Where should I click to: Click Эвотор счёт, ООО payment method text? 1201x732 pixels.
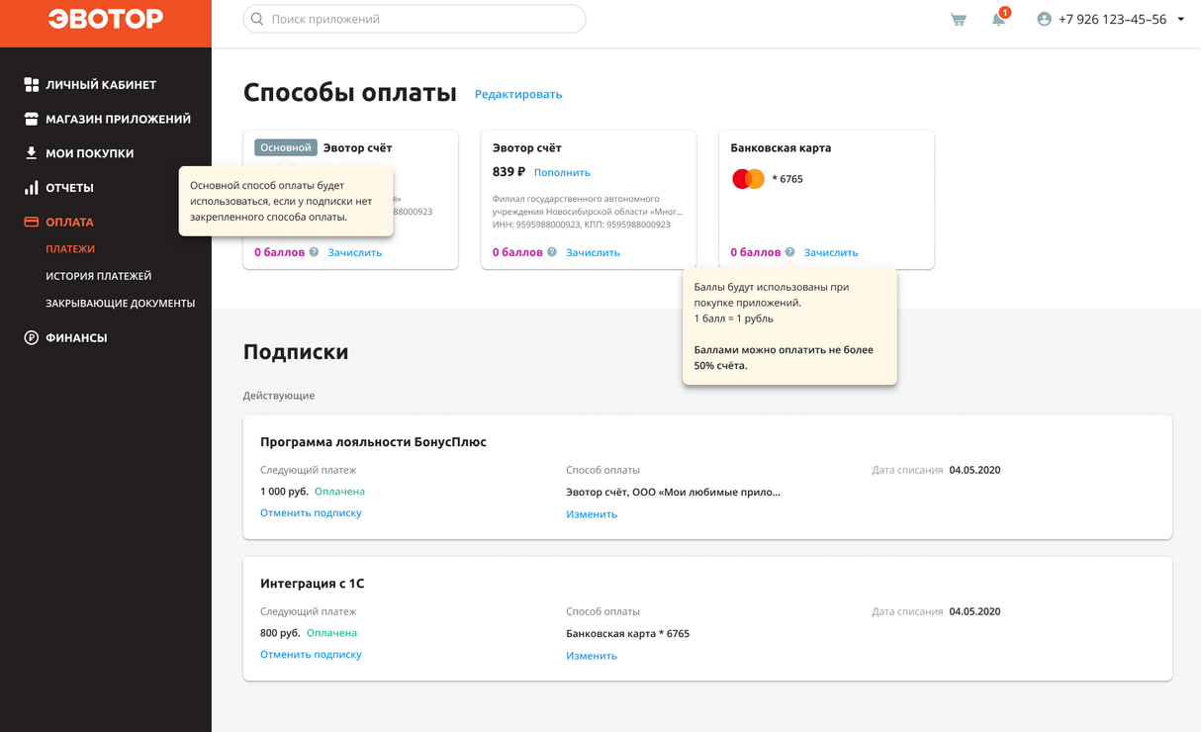(673, 492)
